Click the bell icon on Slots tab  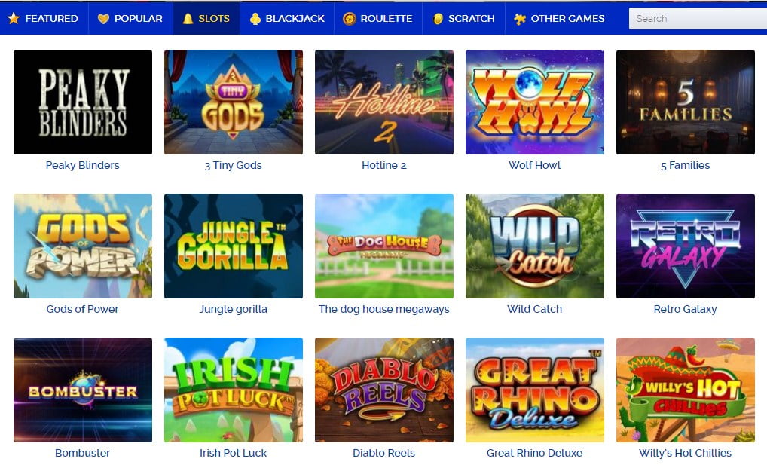pyautogui.click(x=188, y=19)
